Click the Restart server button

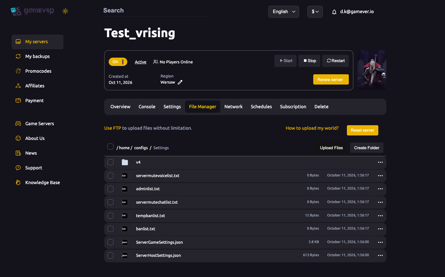pos(336,61)
